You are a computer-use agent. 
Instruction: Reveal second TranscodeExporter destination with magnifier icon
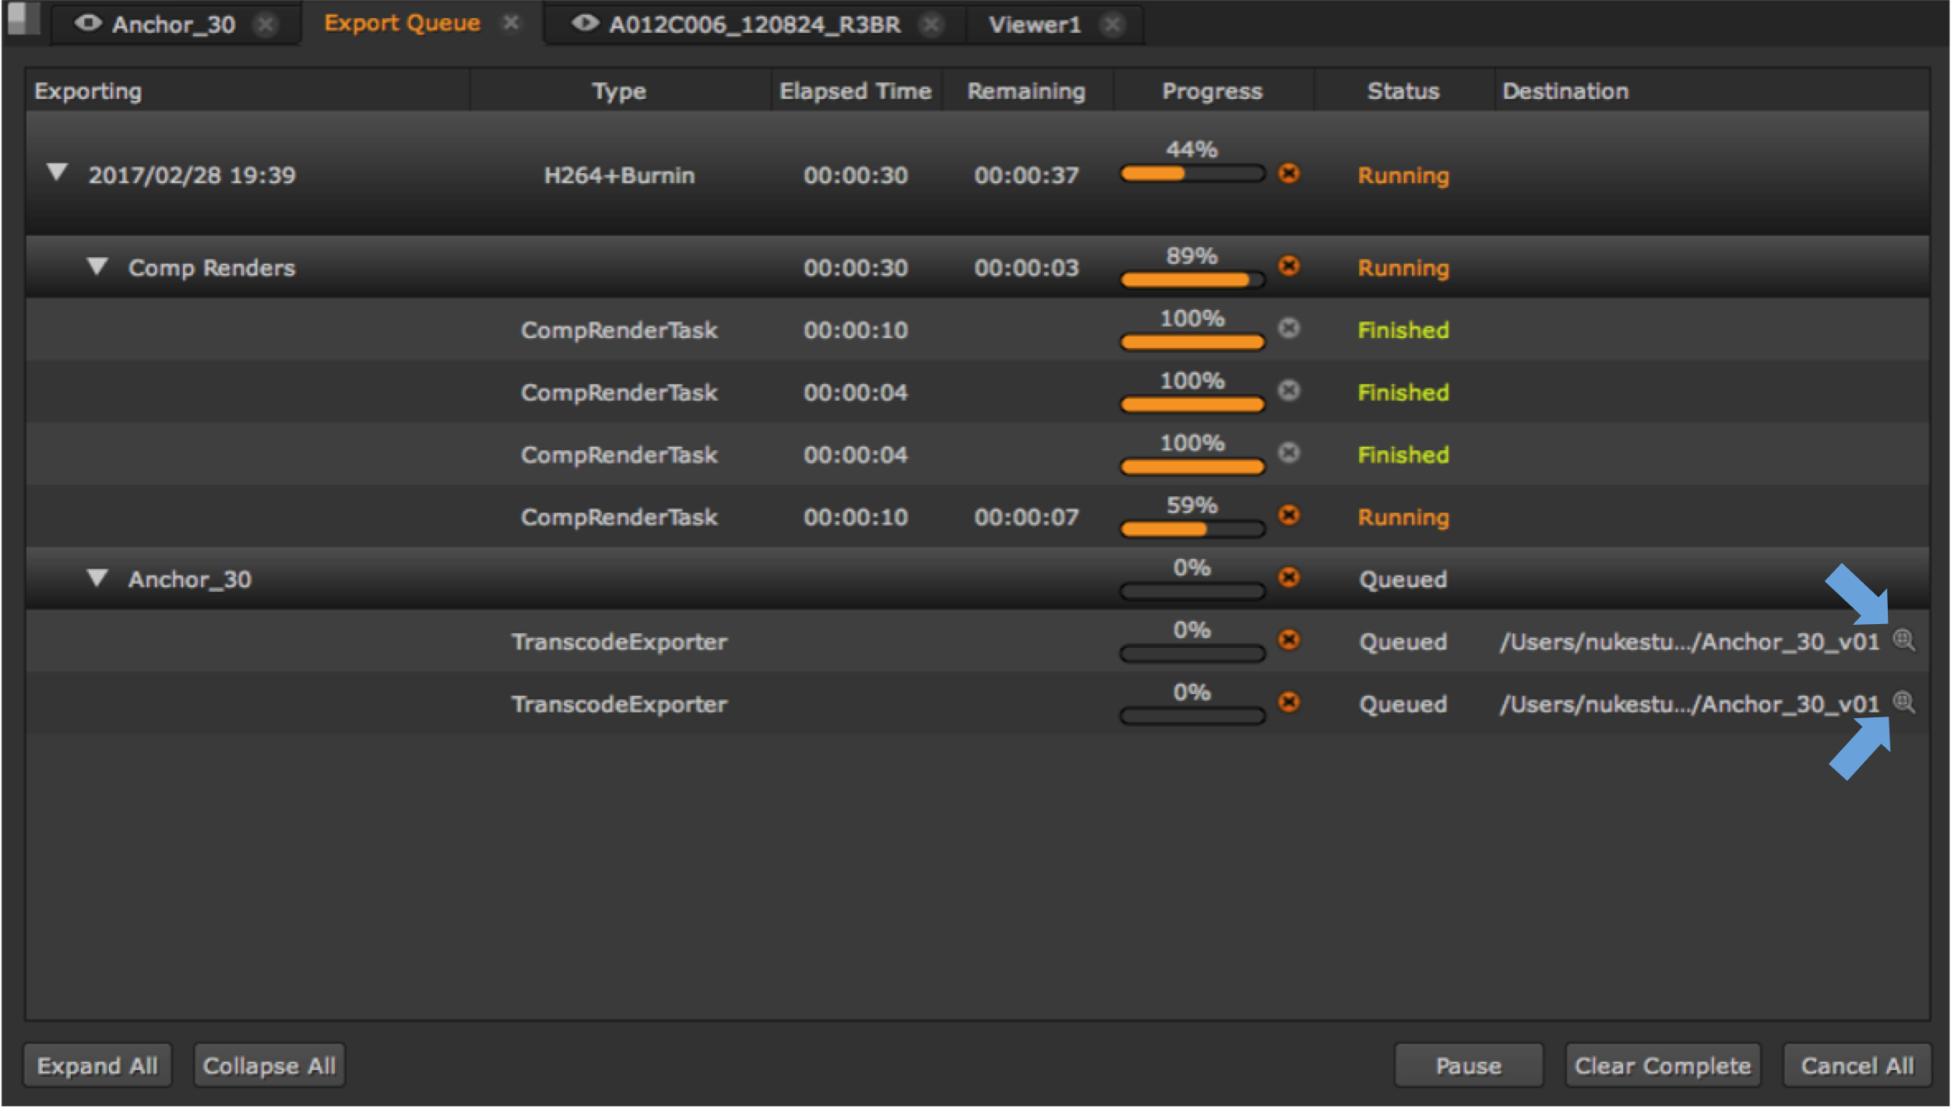pyautogui.click(x=1904, y=702)
